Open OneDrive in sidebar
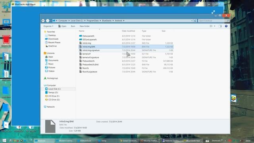This screenshot has height=143, width=254. coord(52,46)
